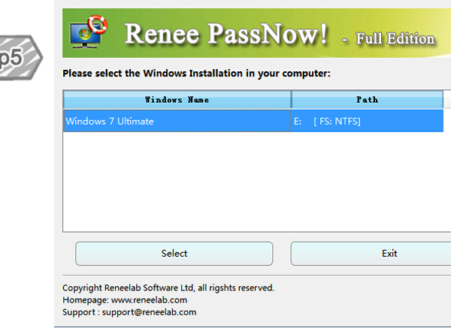Click the Select button
This screenshot has width=451, height=328.
point(174,254)
